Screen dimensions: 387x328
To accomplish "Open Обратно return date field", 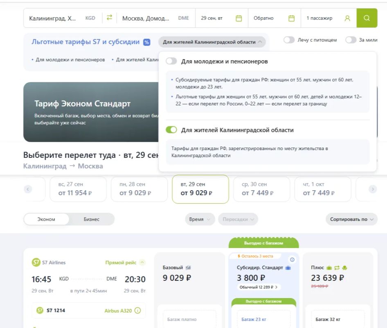I will (x=274, y=18).
